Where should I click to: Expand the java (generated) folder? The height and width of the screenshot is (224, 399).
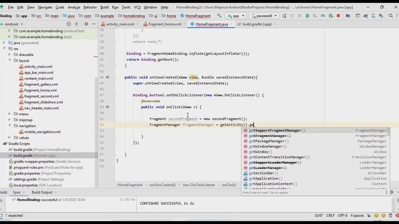point(4,43)
